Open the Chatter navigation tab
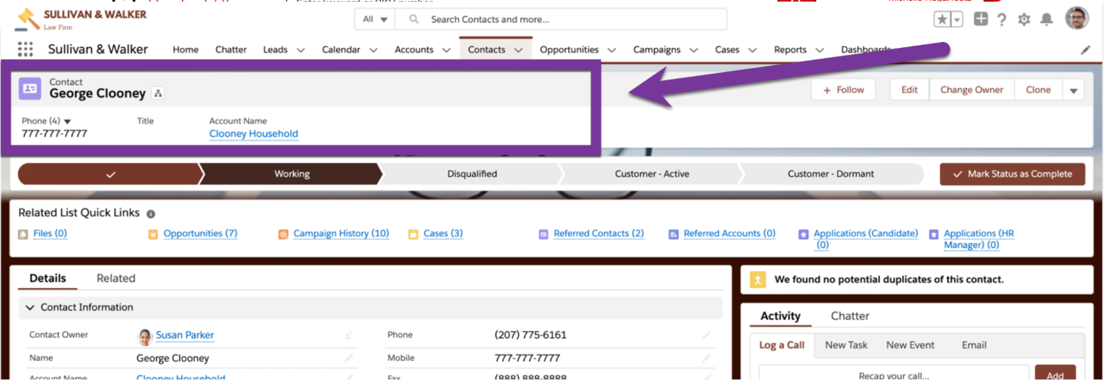The image size is (1104, 380). [x=231, y=50]
